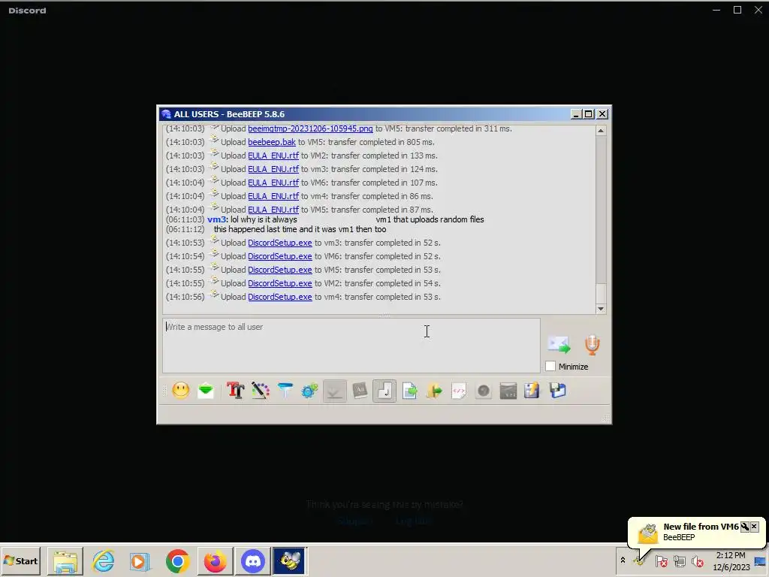Screen dimensions: 769x577
Task: Open the network tray icon
Action: (679, 560)
